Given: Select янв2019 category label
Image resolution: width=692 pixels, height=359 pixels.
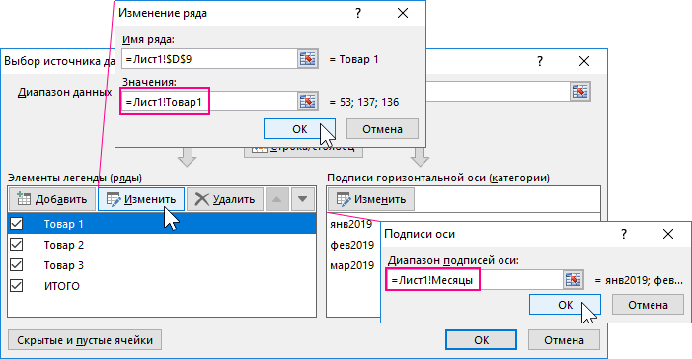Looking at the screenshot, I should (351, 224).
